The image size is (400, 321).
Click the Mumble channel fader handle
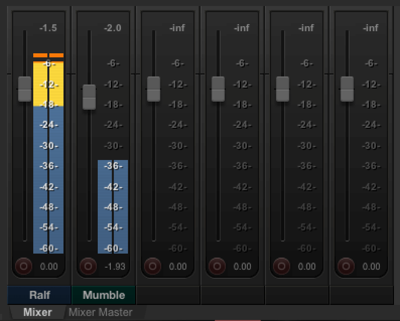(x=89, y=97)
